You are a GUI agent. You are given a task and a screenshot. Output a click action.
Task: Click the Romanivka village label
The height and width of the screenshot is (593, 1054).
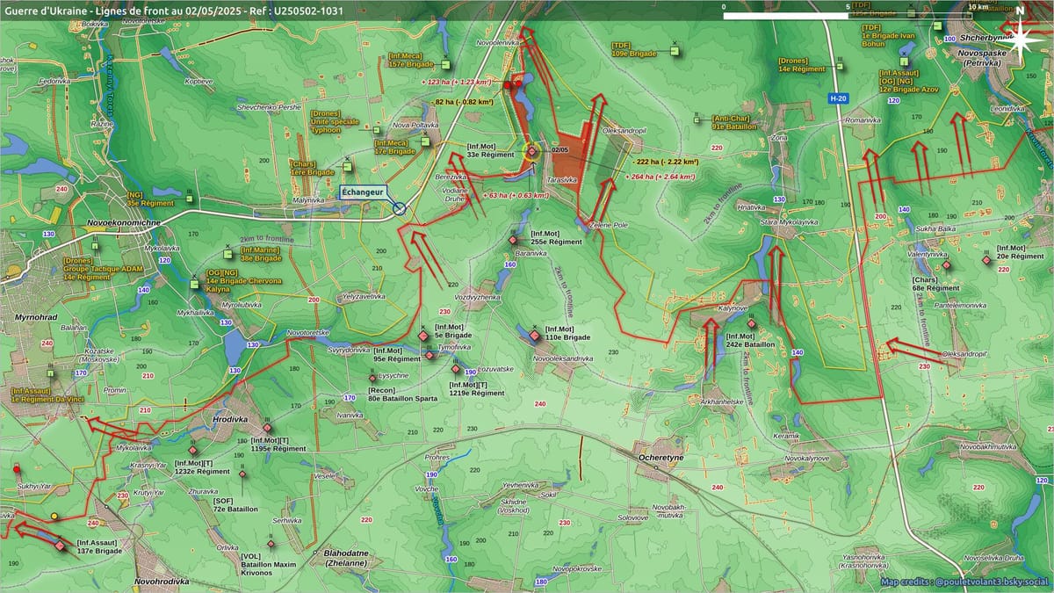click(863, 119)
